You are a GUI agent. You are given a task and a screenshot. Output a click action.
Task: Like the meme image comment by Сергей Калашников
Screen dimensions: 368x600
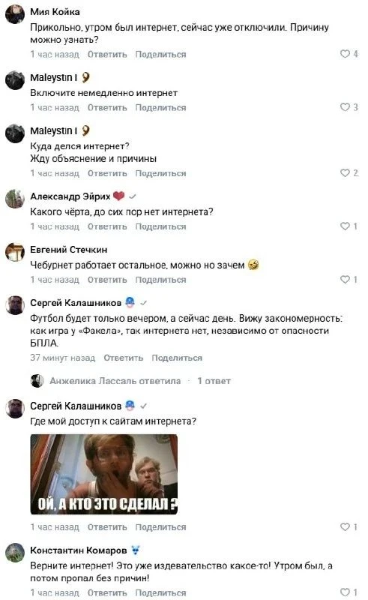tap(345, 527)
